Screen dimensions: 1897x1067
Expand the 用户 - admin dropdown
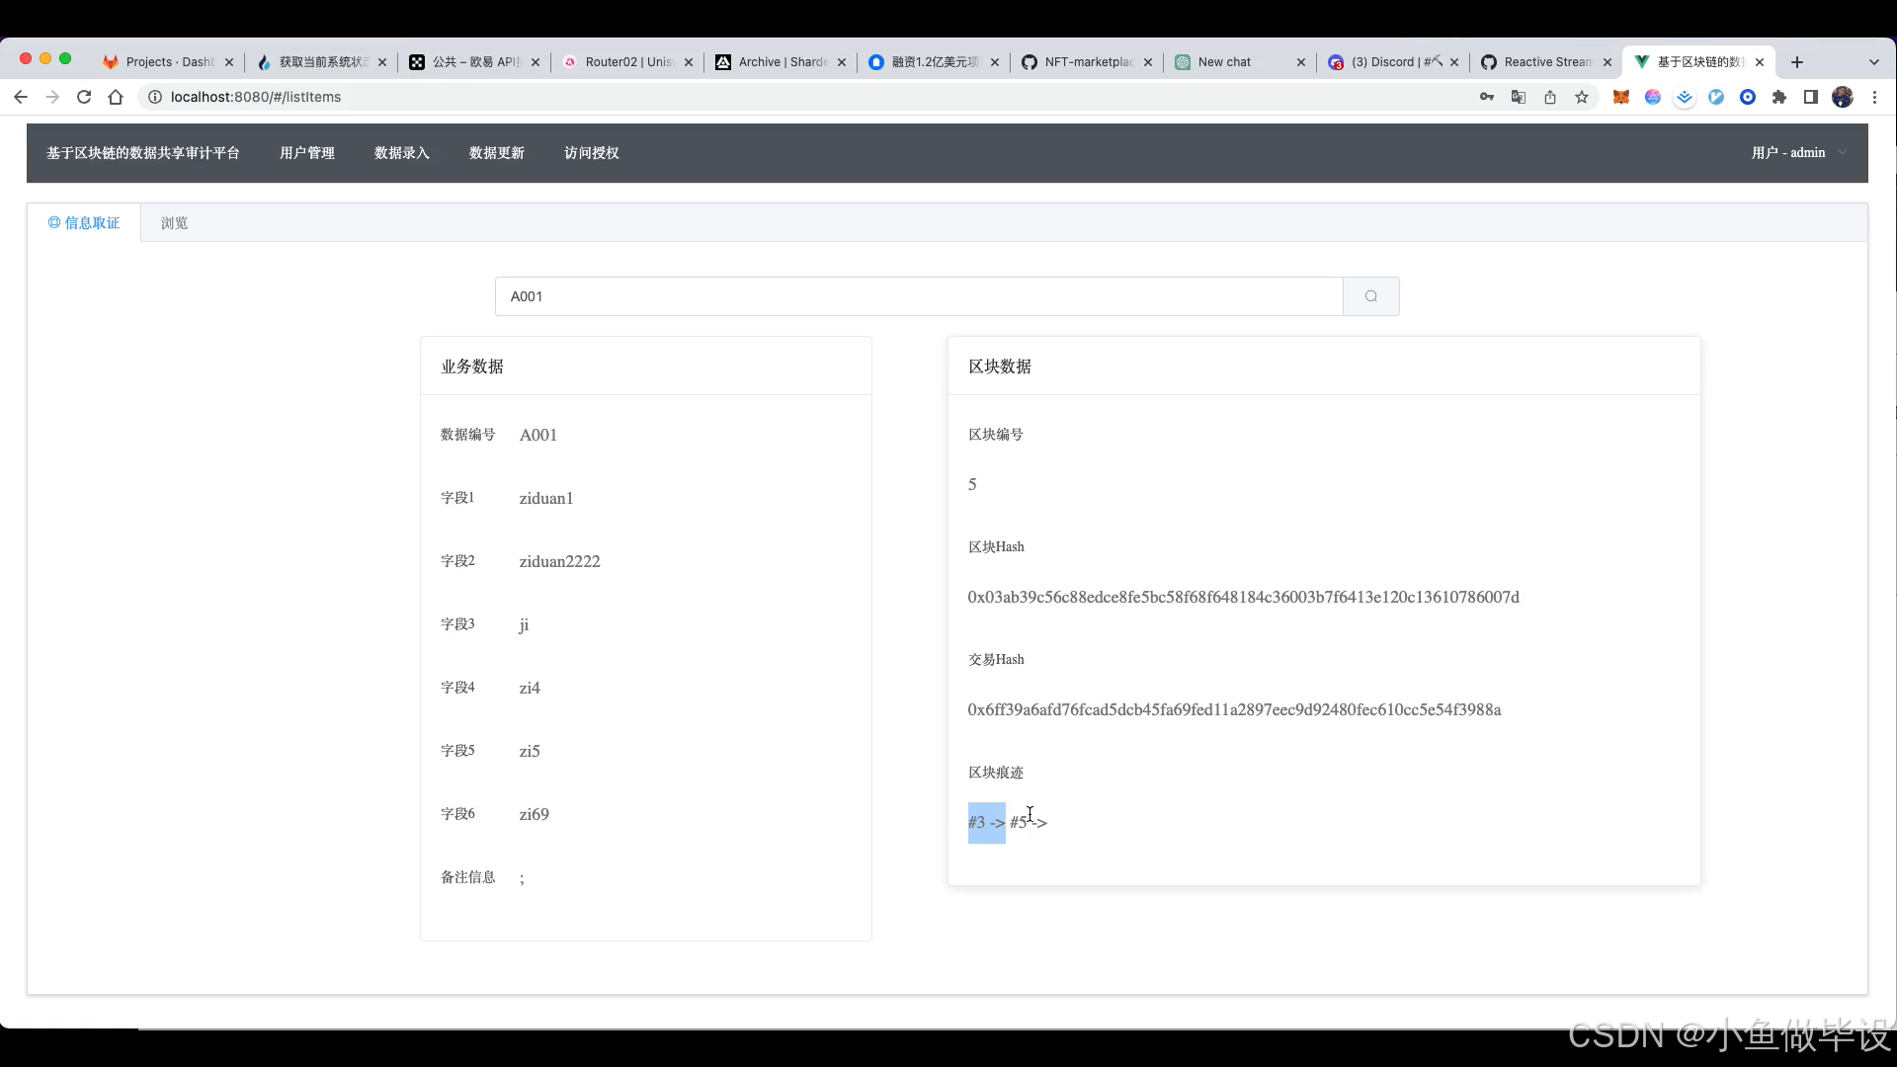coord(1797,153)
